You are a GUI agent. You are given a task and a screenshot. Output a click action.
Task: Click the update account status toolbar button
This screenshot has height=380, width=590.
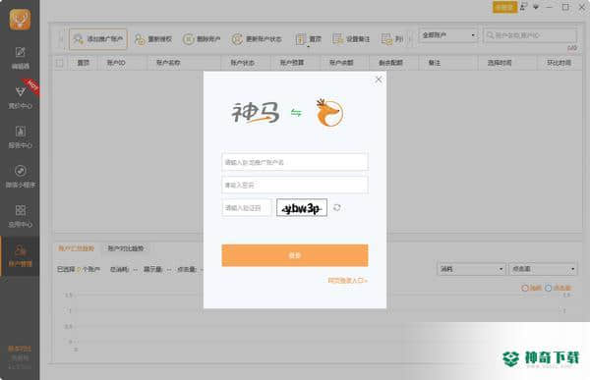(x=257, y=39)
